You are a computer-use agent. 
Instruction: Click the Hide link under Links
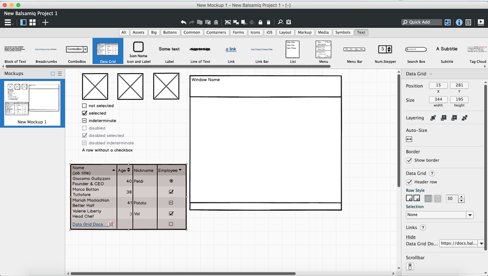[411, 237]
